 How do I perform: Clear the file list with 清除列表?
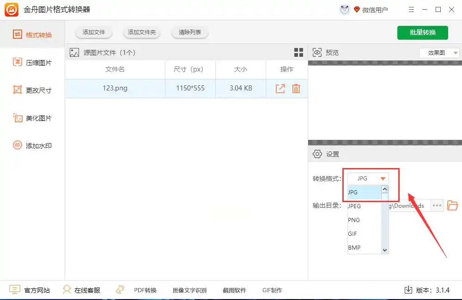pyautogui.click(x=190, y=32)
